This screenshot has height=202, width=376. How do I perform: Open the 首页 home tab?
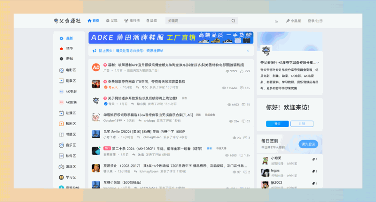[94, 21]
